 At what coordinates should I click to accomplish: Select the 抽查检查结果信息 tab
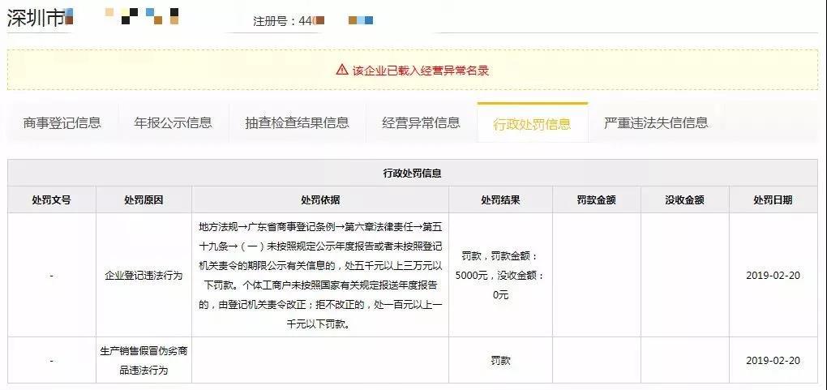click(x=298, y=123)
